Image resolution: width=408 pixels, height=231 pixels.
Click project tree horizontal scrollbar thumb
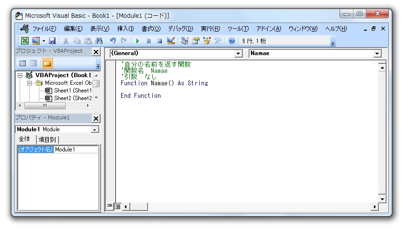tap(45, 106)
